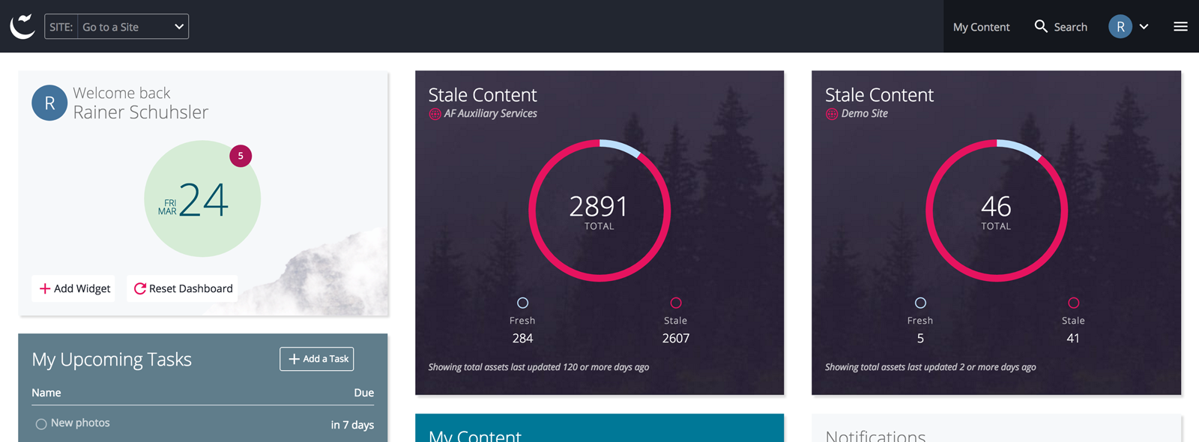Toggle the Fresh circle in AF Auxiliary widget
The width and height of the screenshot is (1199, 442).
click(523, 303)
